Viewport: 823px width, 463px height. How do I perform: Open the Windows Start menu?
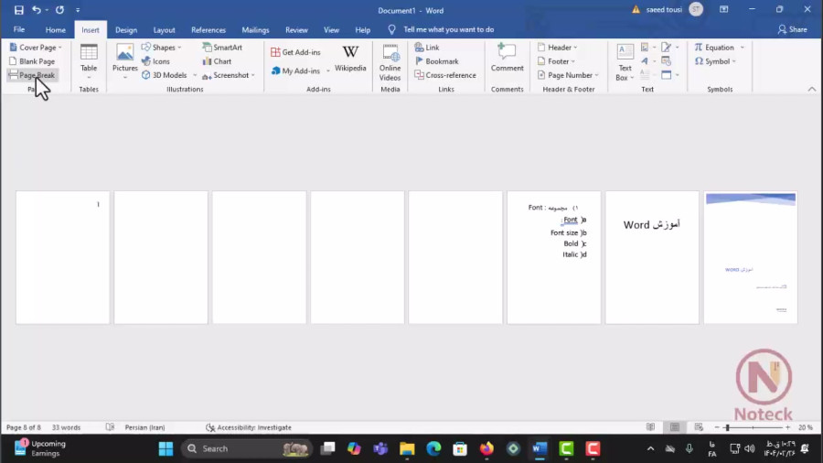pos(166,448)
